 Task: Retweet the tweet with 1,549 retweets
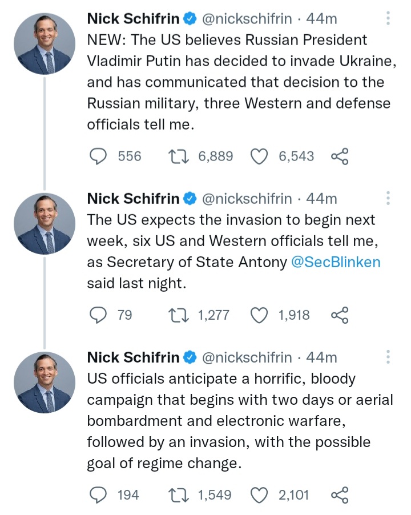[180, 494]
